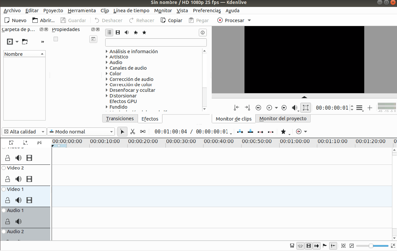
Task: Click the audio effects filter icon
Action: [x=127, y=32]
